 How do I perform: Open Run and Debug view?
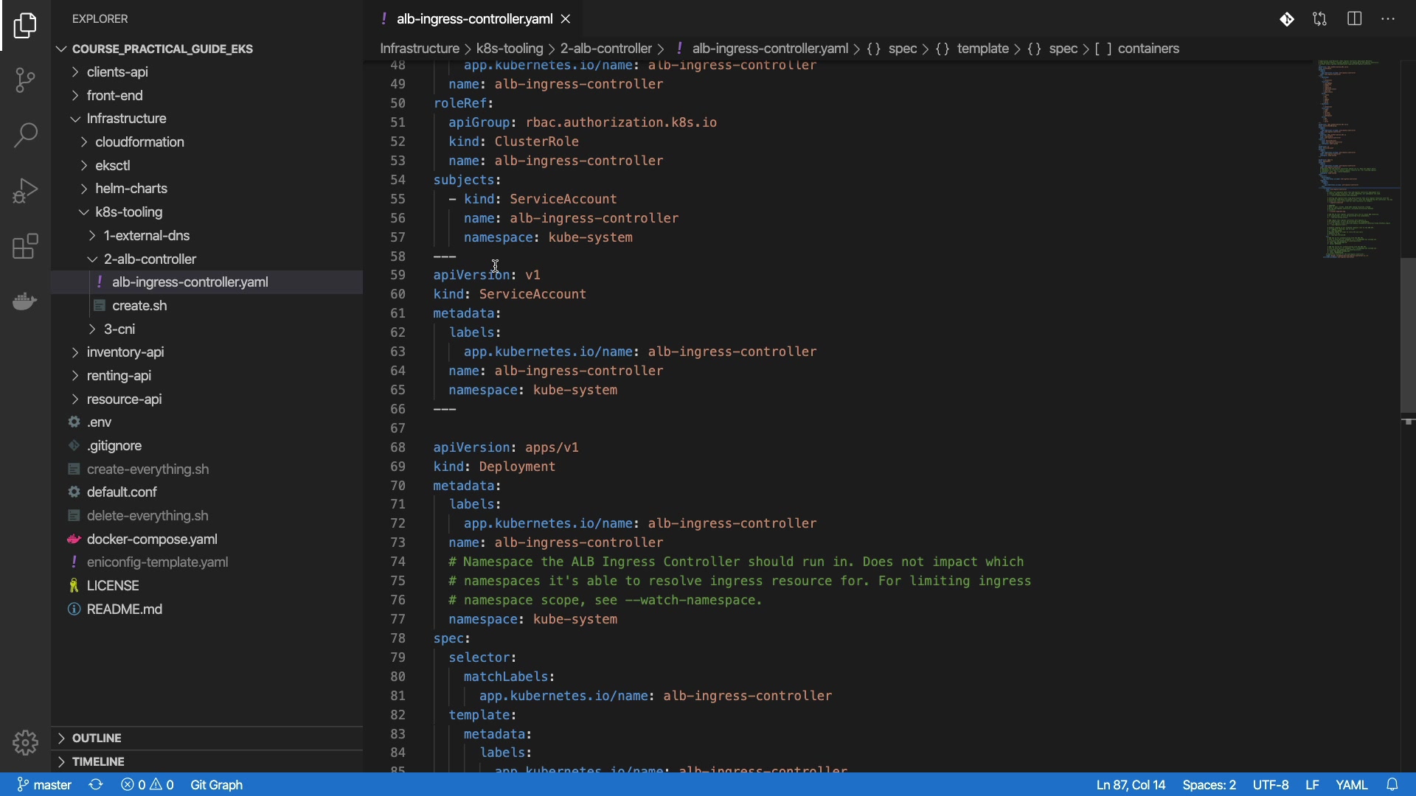click(x=25, y=191)
